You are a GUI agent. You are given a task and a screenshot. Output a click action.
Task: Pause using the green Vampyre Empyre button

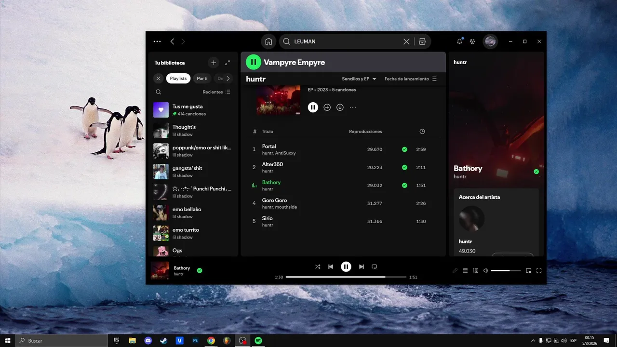pos(254,62)
